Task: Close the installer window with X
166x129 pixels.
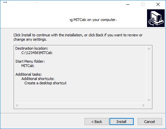Action: (158, 4)
